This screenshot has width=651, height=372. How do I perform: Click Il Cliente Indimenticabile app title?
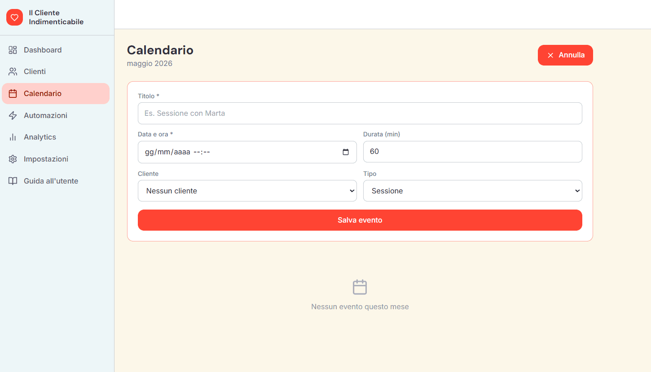56,17
